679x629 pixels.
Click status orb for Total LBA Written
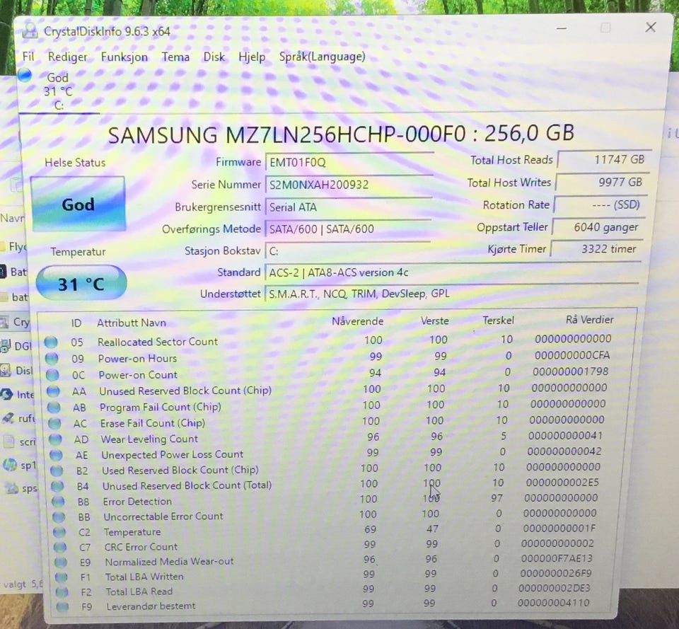(x=61, y=577)
